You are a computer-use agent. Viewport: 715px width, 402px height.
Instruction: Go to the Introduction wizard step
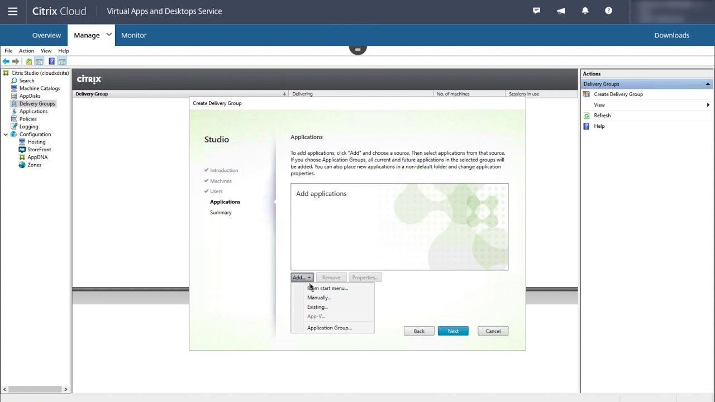224,170
